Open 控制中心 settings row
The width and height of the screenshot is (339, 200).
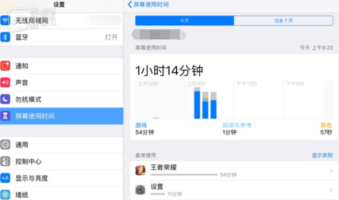click(x=61, y=161)
